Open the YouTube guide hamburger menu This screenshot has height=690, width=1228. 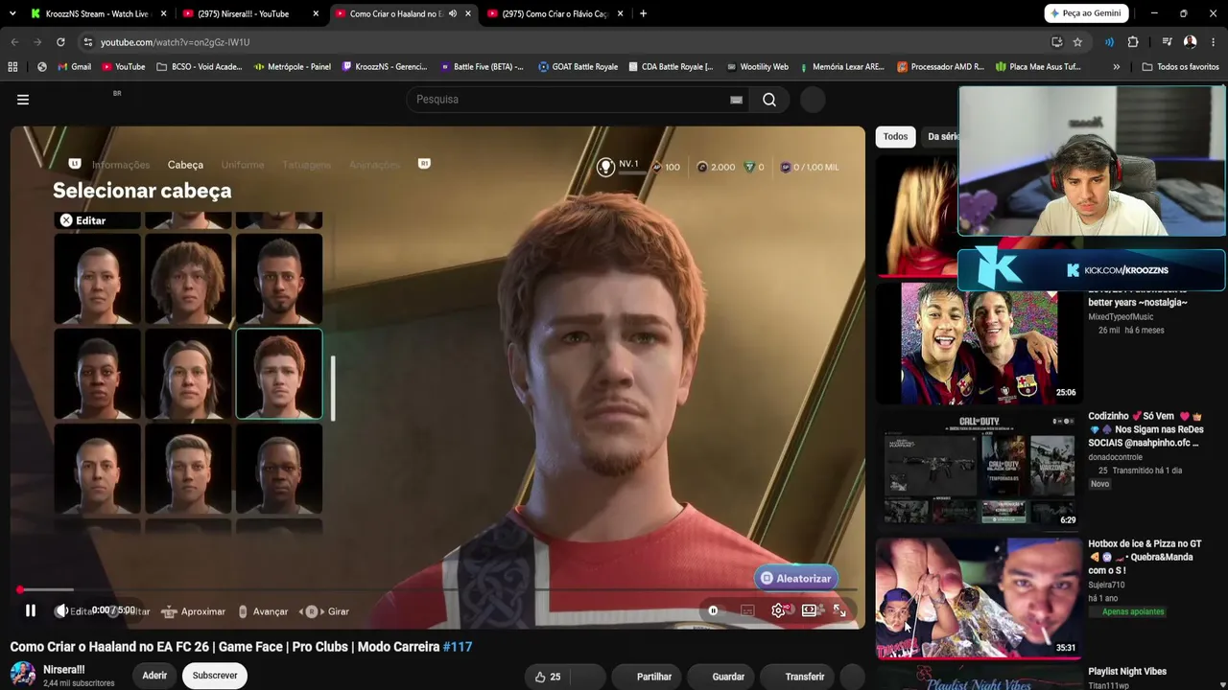pyautogui.click(x=23, y=100)
